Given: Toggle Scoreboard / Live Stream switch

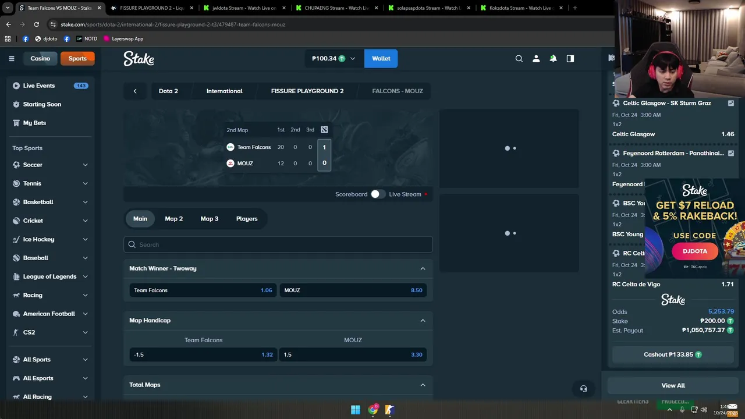Looking at the screenshot, I should (378, 194).
